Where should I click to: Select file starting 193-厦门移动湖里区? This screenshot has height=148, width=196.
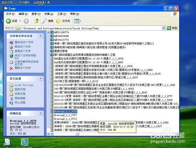click(x=94, y=89)
